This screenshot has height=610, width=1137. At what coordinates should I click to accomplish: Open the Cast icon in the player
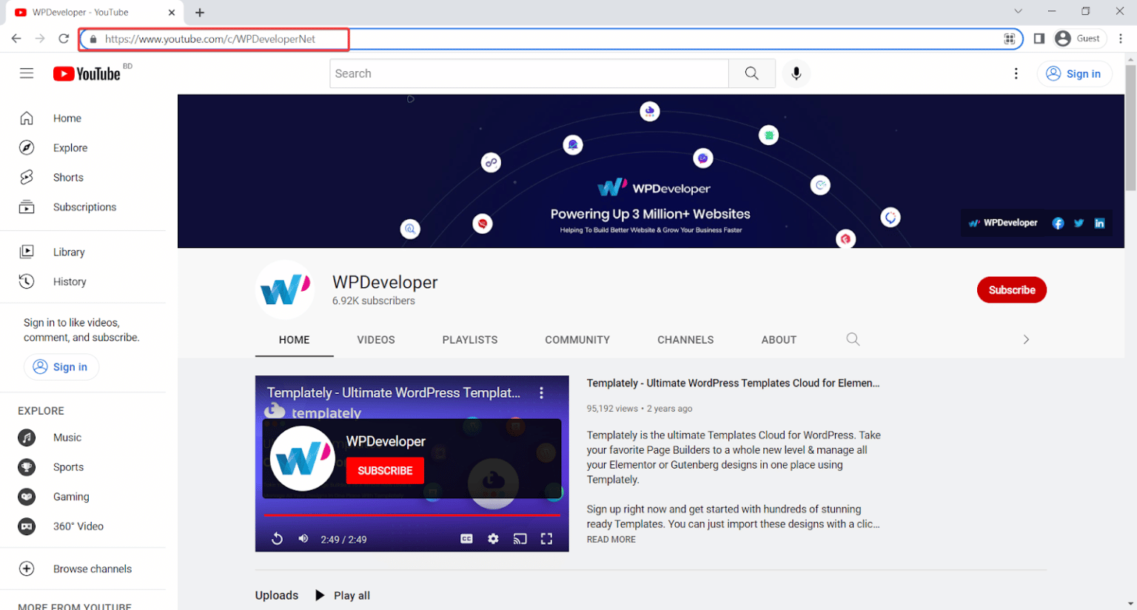tap(520, 539)
